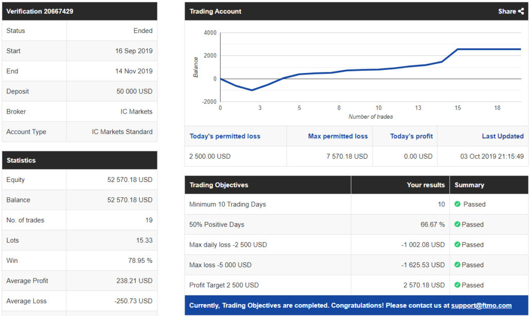Click green check icon for 50% Positive Days
This screenshot has width=530, height=316.
pos(457,224)
